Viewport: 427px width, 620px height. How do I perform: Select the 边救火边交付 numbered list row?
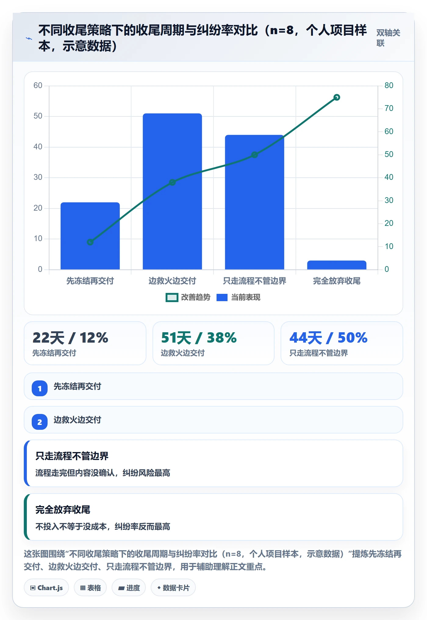click(213, 420)
